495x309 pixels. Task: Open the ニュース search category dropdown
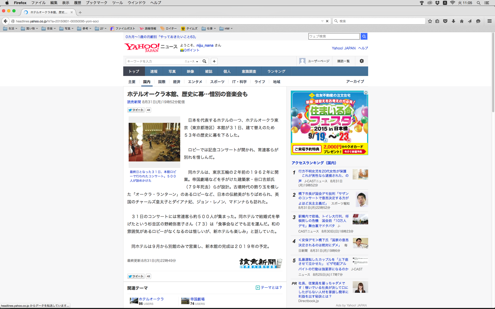(x=191, y=61)
